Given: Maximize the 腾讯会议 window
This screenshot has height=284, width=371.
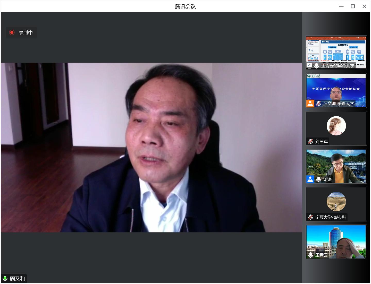Looking at the screenshot, I should click(353, 6).
